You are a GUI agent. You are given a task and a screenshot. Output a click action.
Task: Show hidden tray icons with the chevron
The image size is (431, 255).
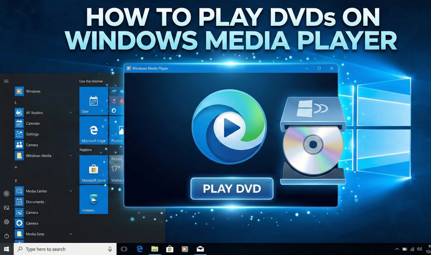point(397,249)
